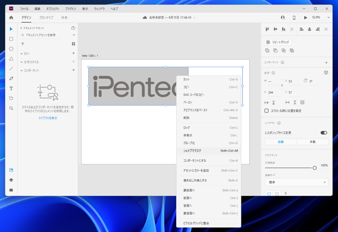The width and height of the screenshot is (338, 232).
Task: Toggle responsive resize switch
Action: click(324, 133)
